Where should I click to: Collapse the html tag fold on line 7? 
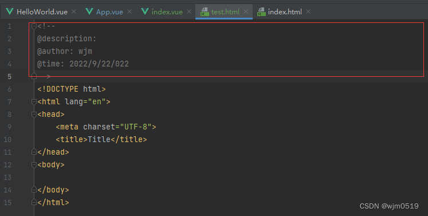(x=34, y=102)
